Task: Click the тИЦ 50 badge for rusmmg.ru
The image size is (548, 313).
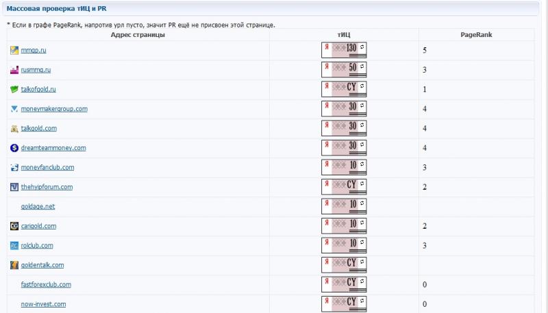Action: click(x=344, y=69)
